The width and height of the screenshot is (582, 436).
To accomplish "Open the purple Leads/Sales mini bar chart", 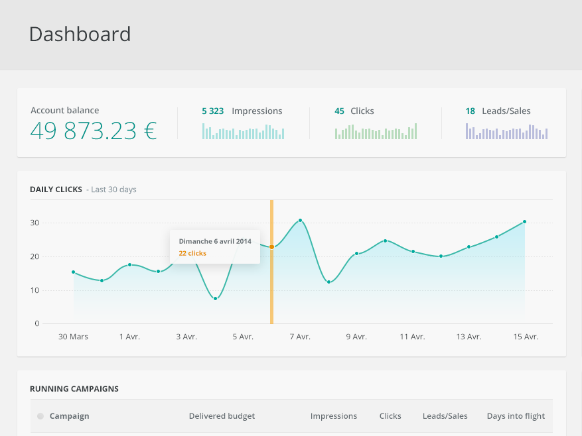I will (506, 131).
